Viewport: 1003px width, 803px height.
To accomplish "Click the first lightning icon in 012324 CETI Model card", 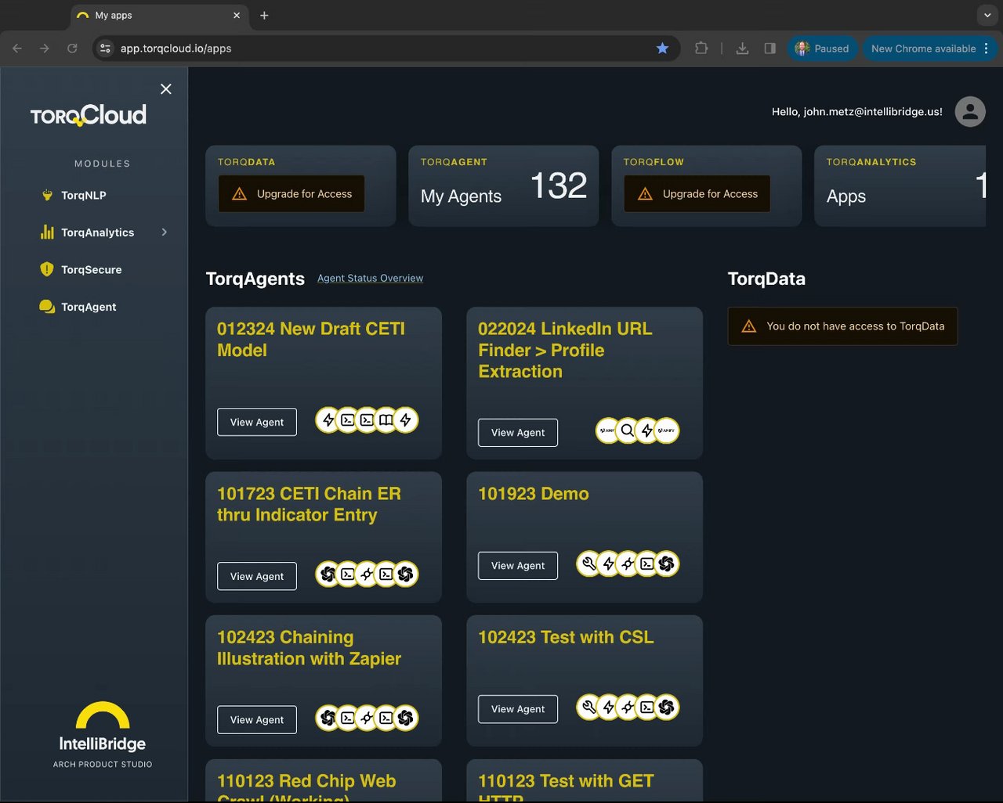I will click(x=328, y=420).
